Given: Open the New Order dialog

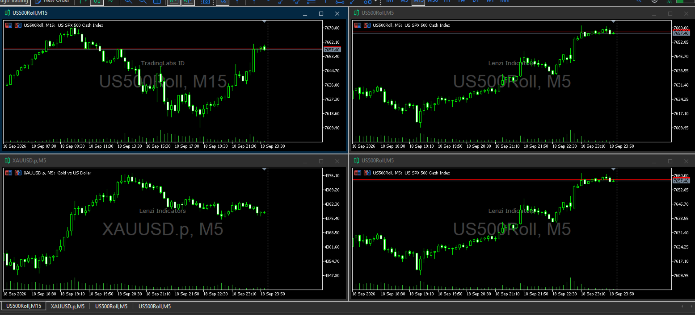Looking at the screenshot, I should point(52,1).
